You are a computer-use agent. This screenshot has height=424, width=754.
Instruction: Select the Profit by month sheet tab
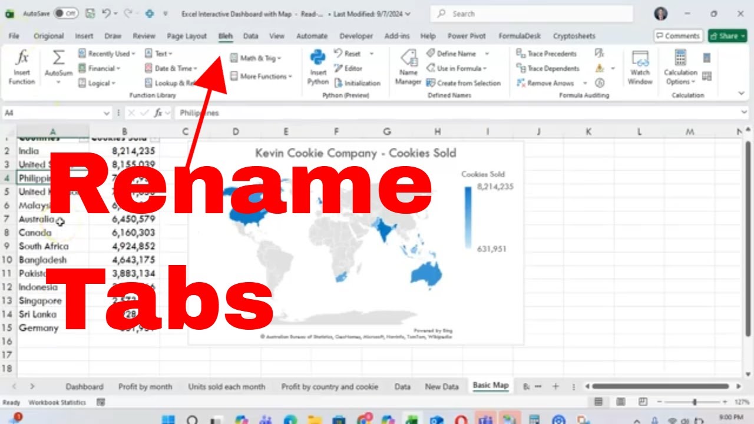[145, 386]
